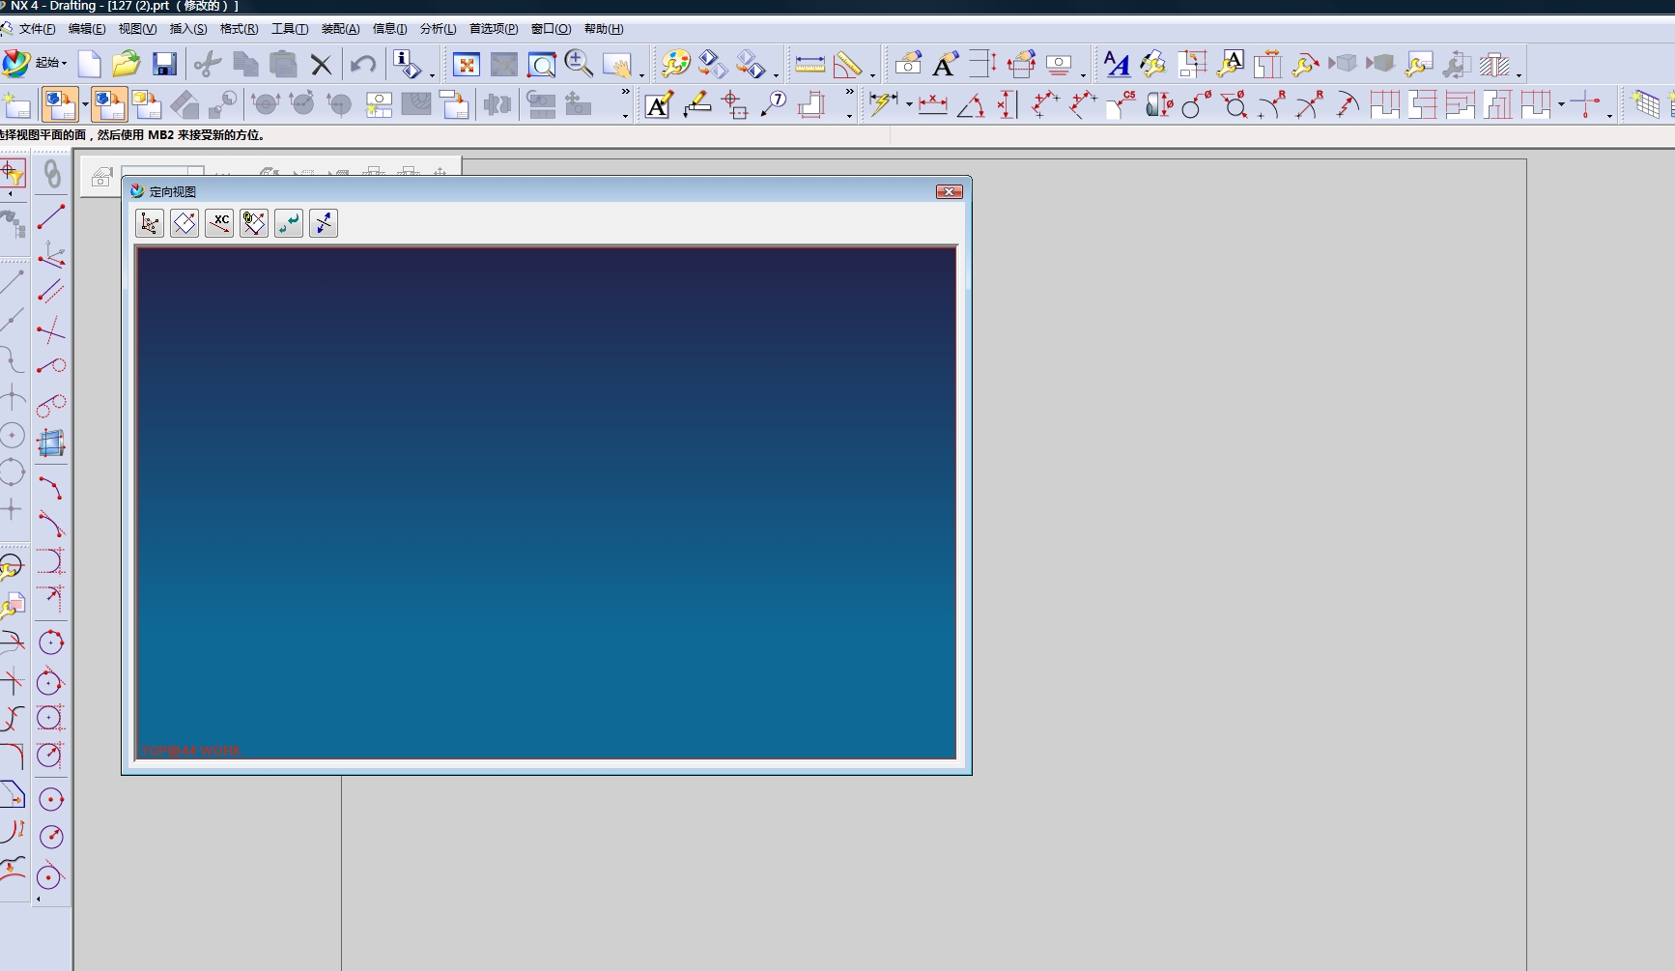1675x971 pixels.
Task: Click the tabular note grid icon
Action: coord(1646,104)
